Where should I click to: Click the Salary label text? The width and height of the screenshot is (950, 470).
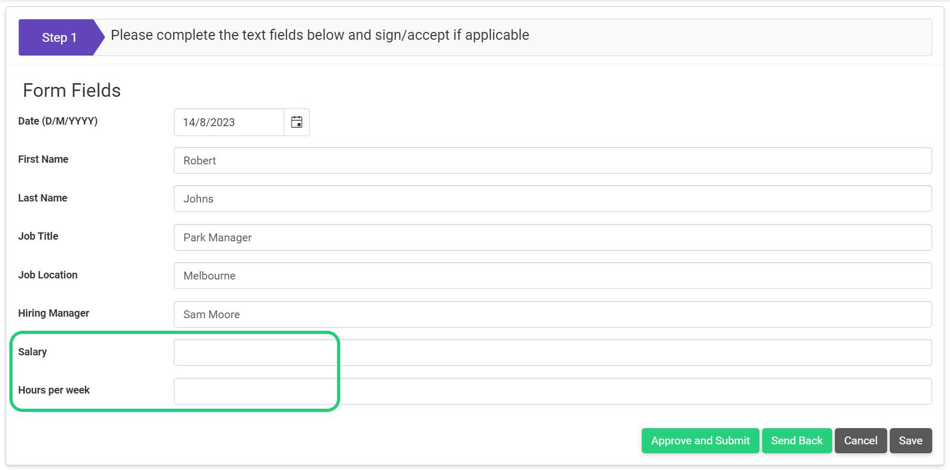32,352
